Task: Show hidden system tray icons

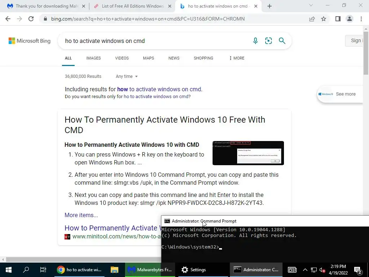Action: pyautogui.click(x=305, y=270)
